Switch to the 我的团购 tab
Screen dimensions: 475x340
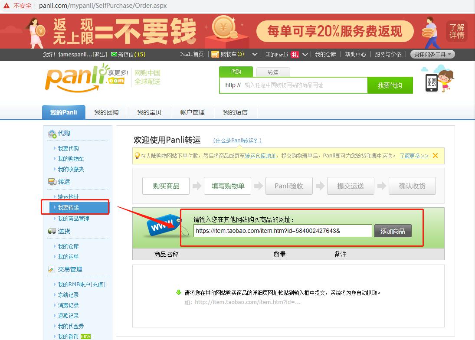(x=107, y=111)
